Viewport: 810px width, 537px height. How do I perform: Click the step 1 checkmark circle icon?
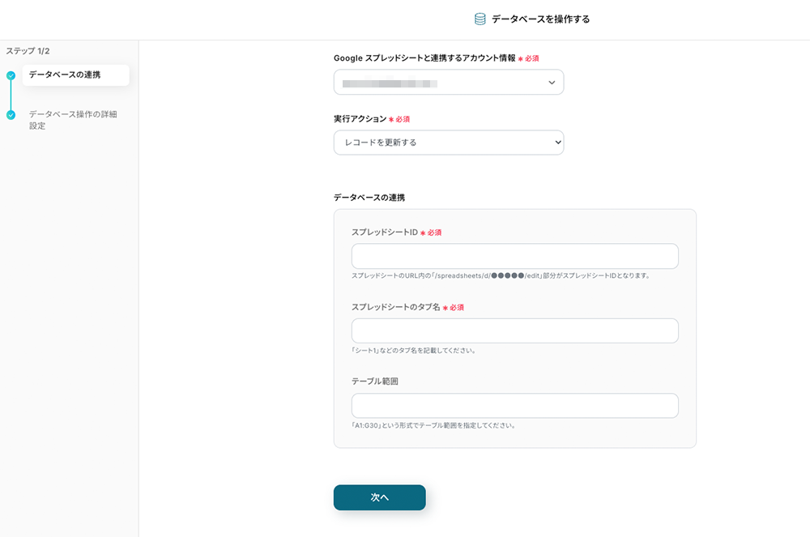click(x=11, y=75)
